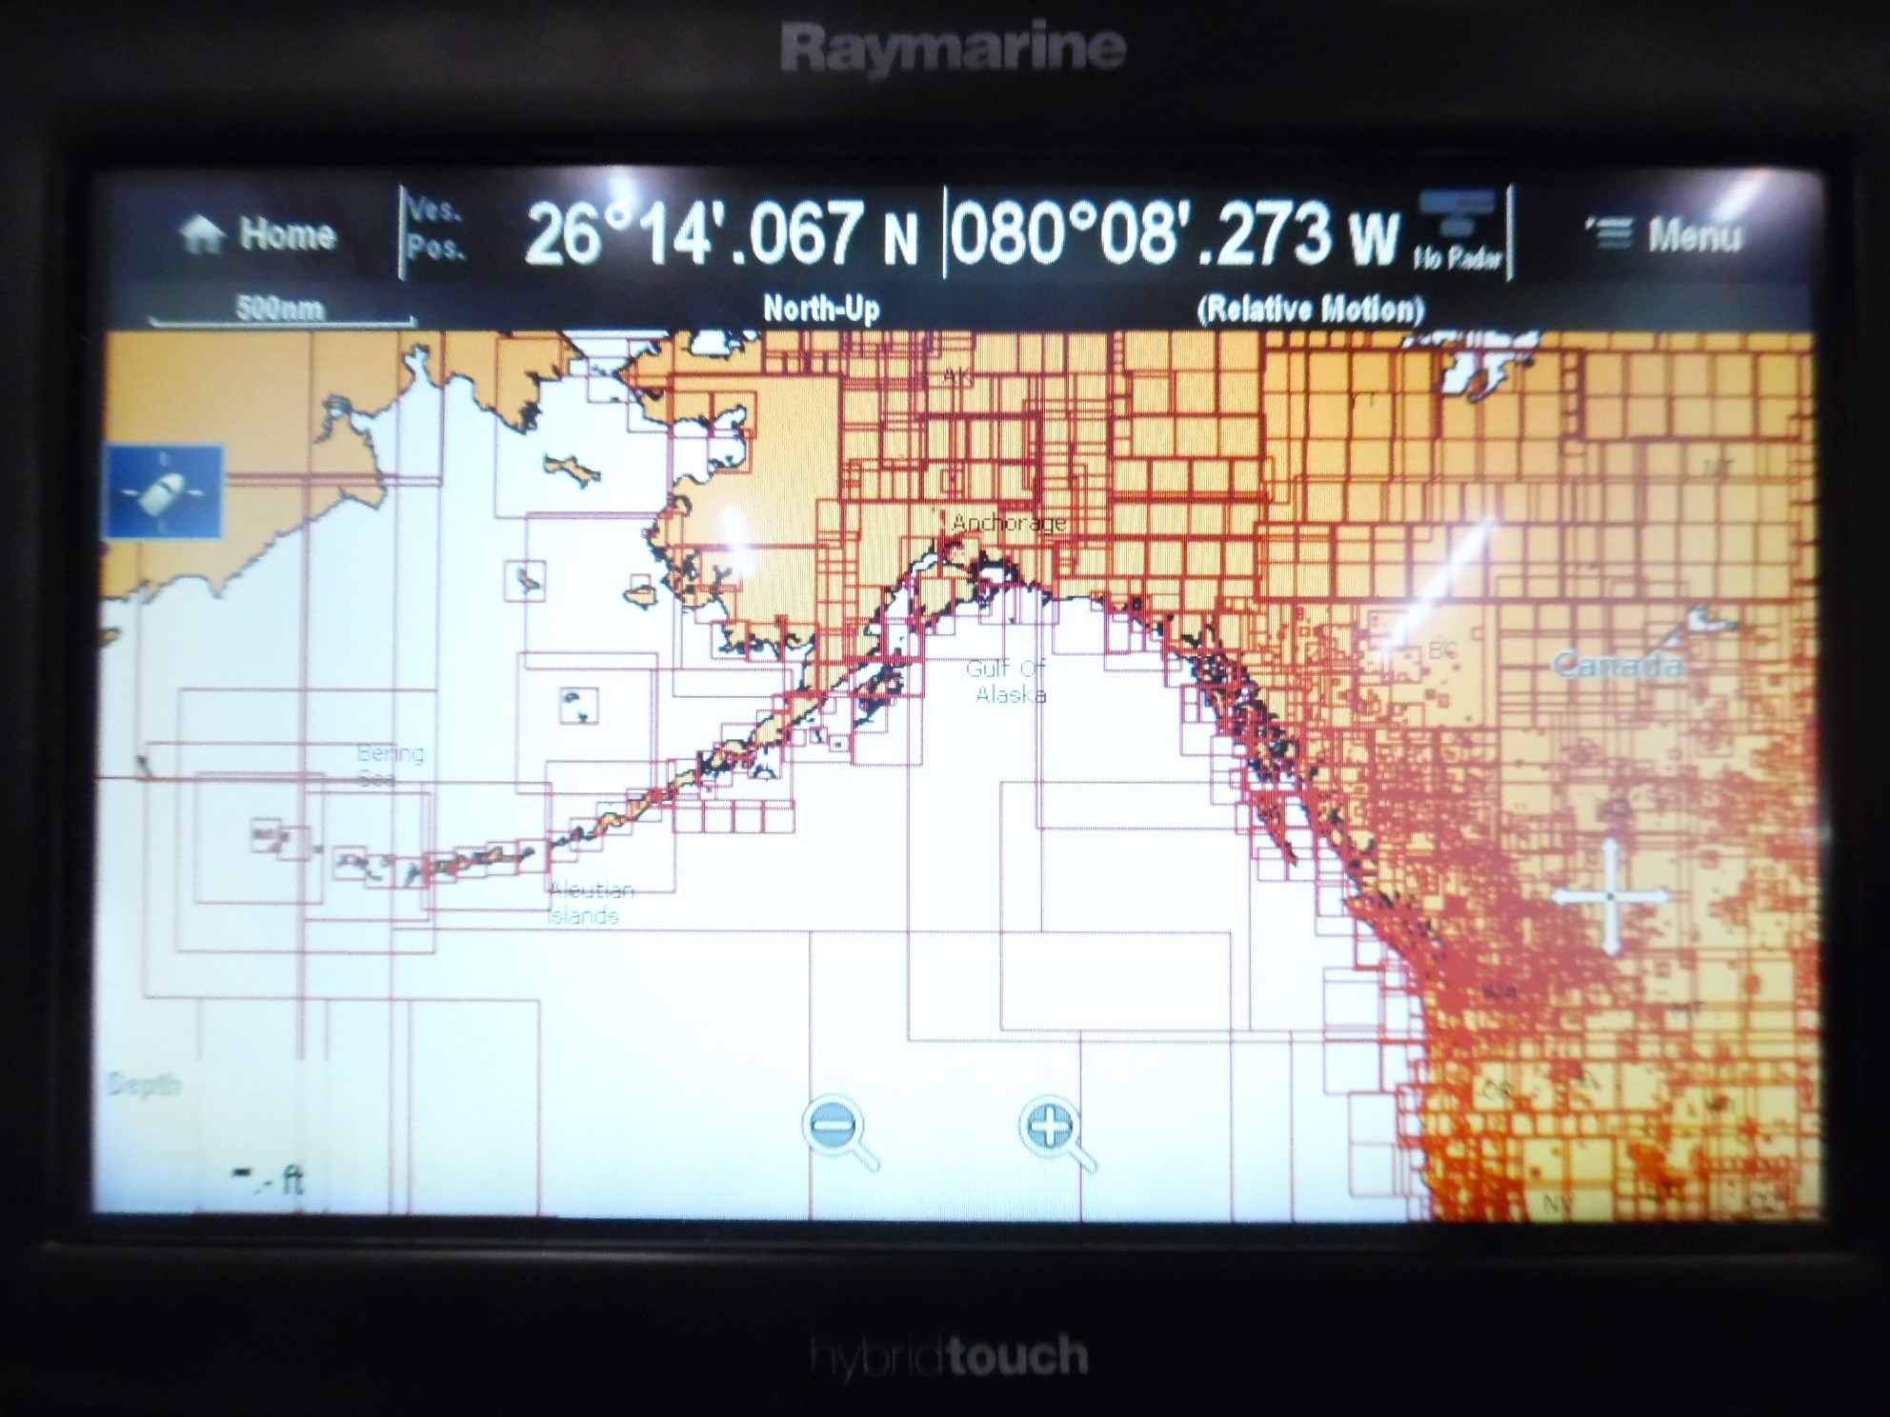Tap the longitude readout 080°08'.273 W
The width and height of the screenshot is (1890, 1417).
(1175, 234)
